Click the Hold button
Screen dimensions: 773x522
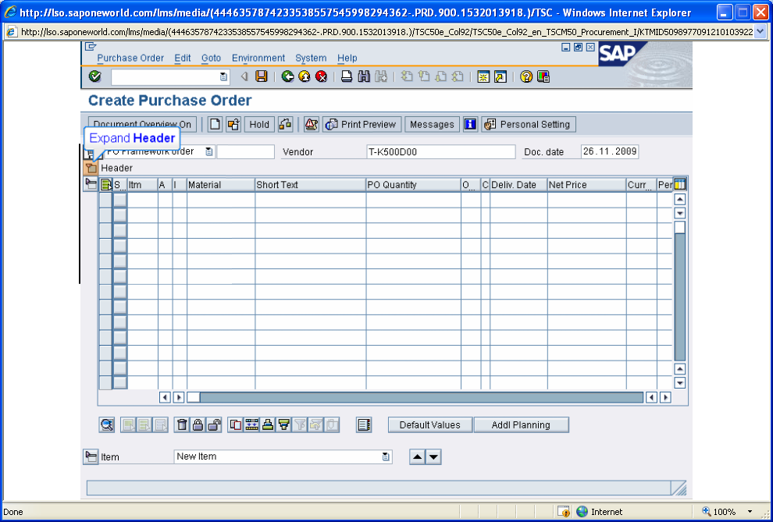click(259, 124)
